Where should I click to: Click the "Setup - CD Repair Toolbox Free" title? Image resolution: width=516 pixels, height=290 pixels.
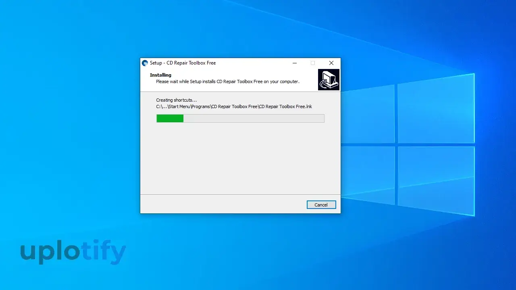(183, 63)
